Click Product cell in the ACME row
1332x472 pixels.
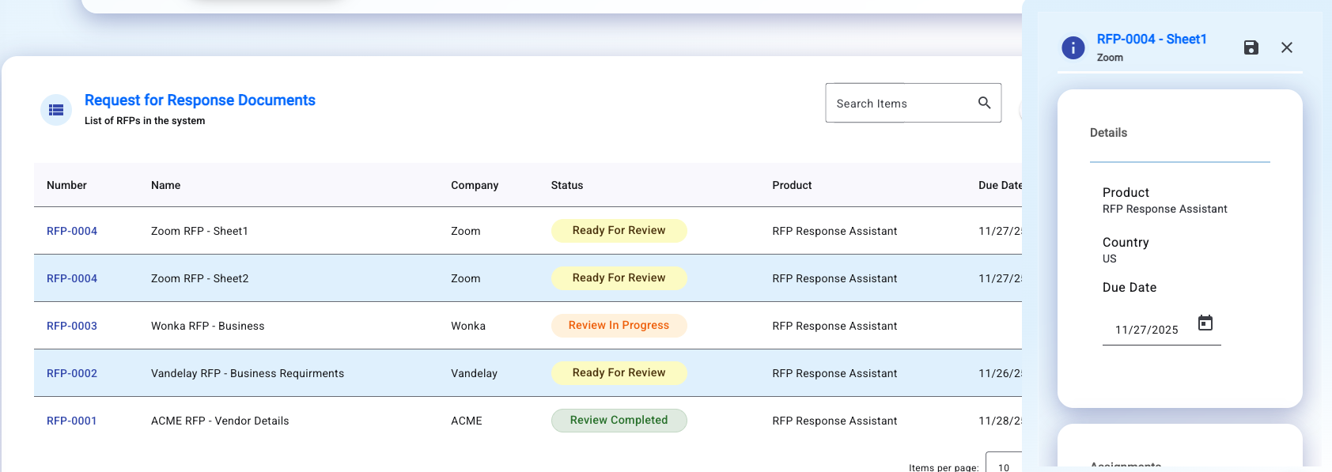(x=834, y=421)
